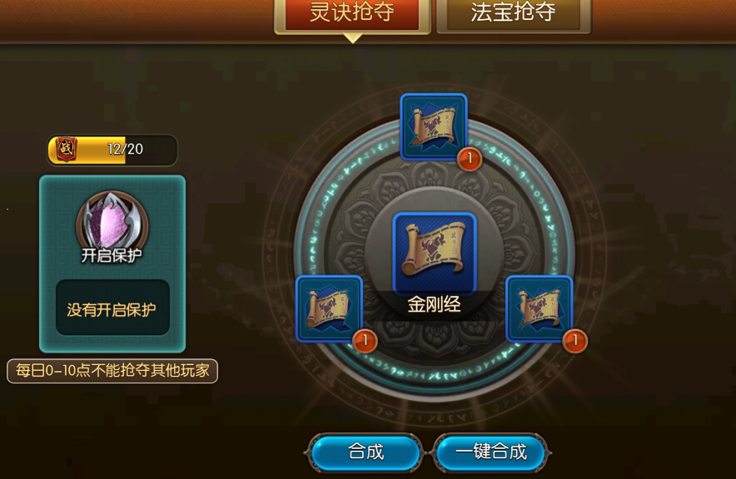Tap the count badge on the top fragment

click(x=470, y=159)
